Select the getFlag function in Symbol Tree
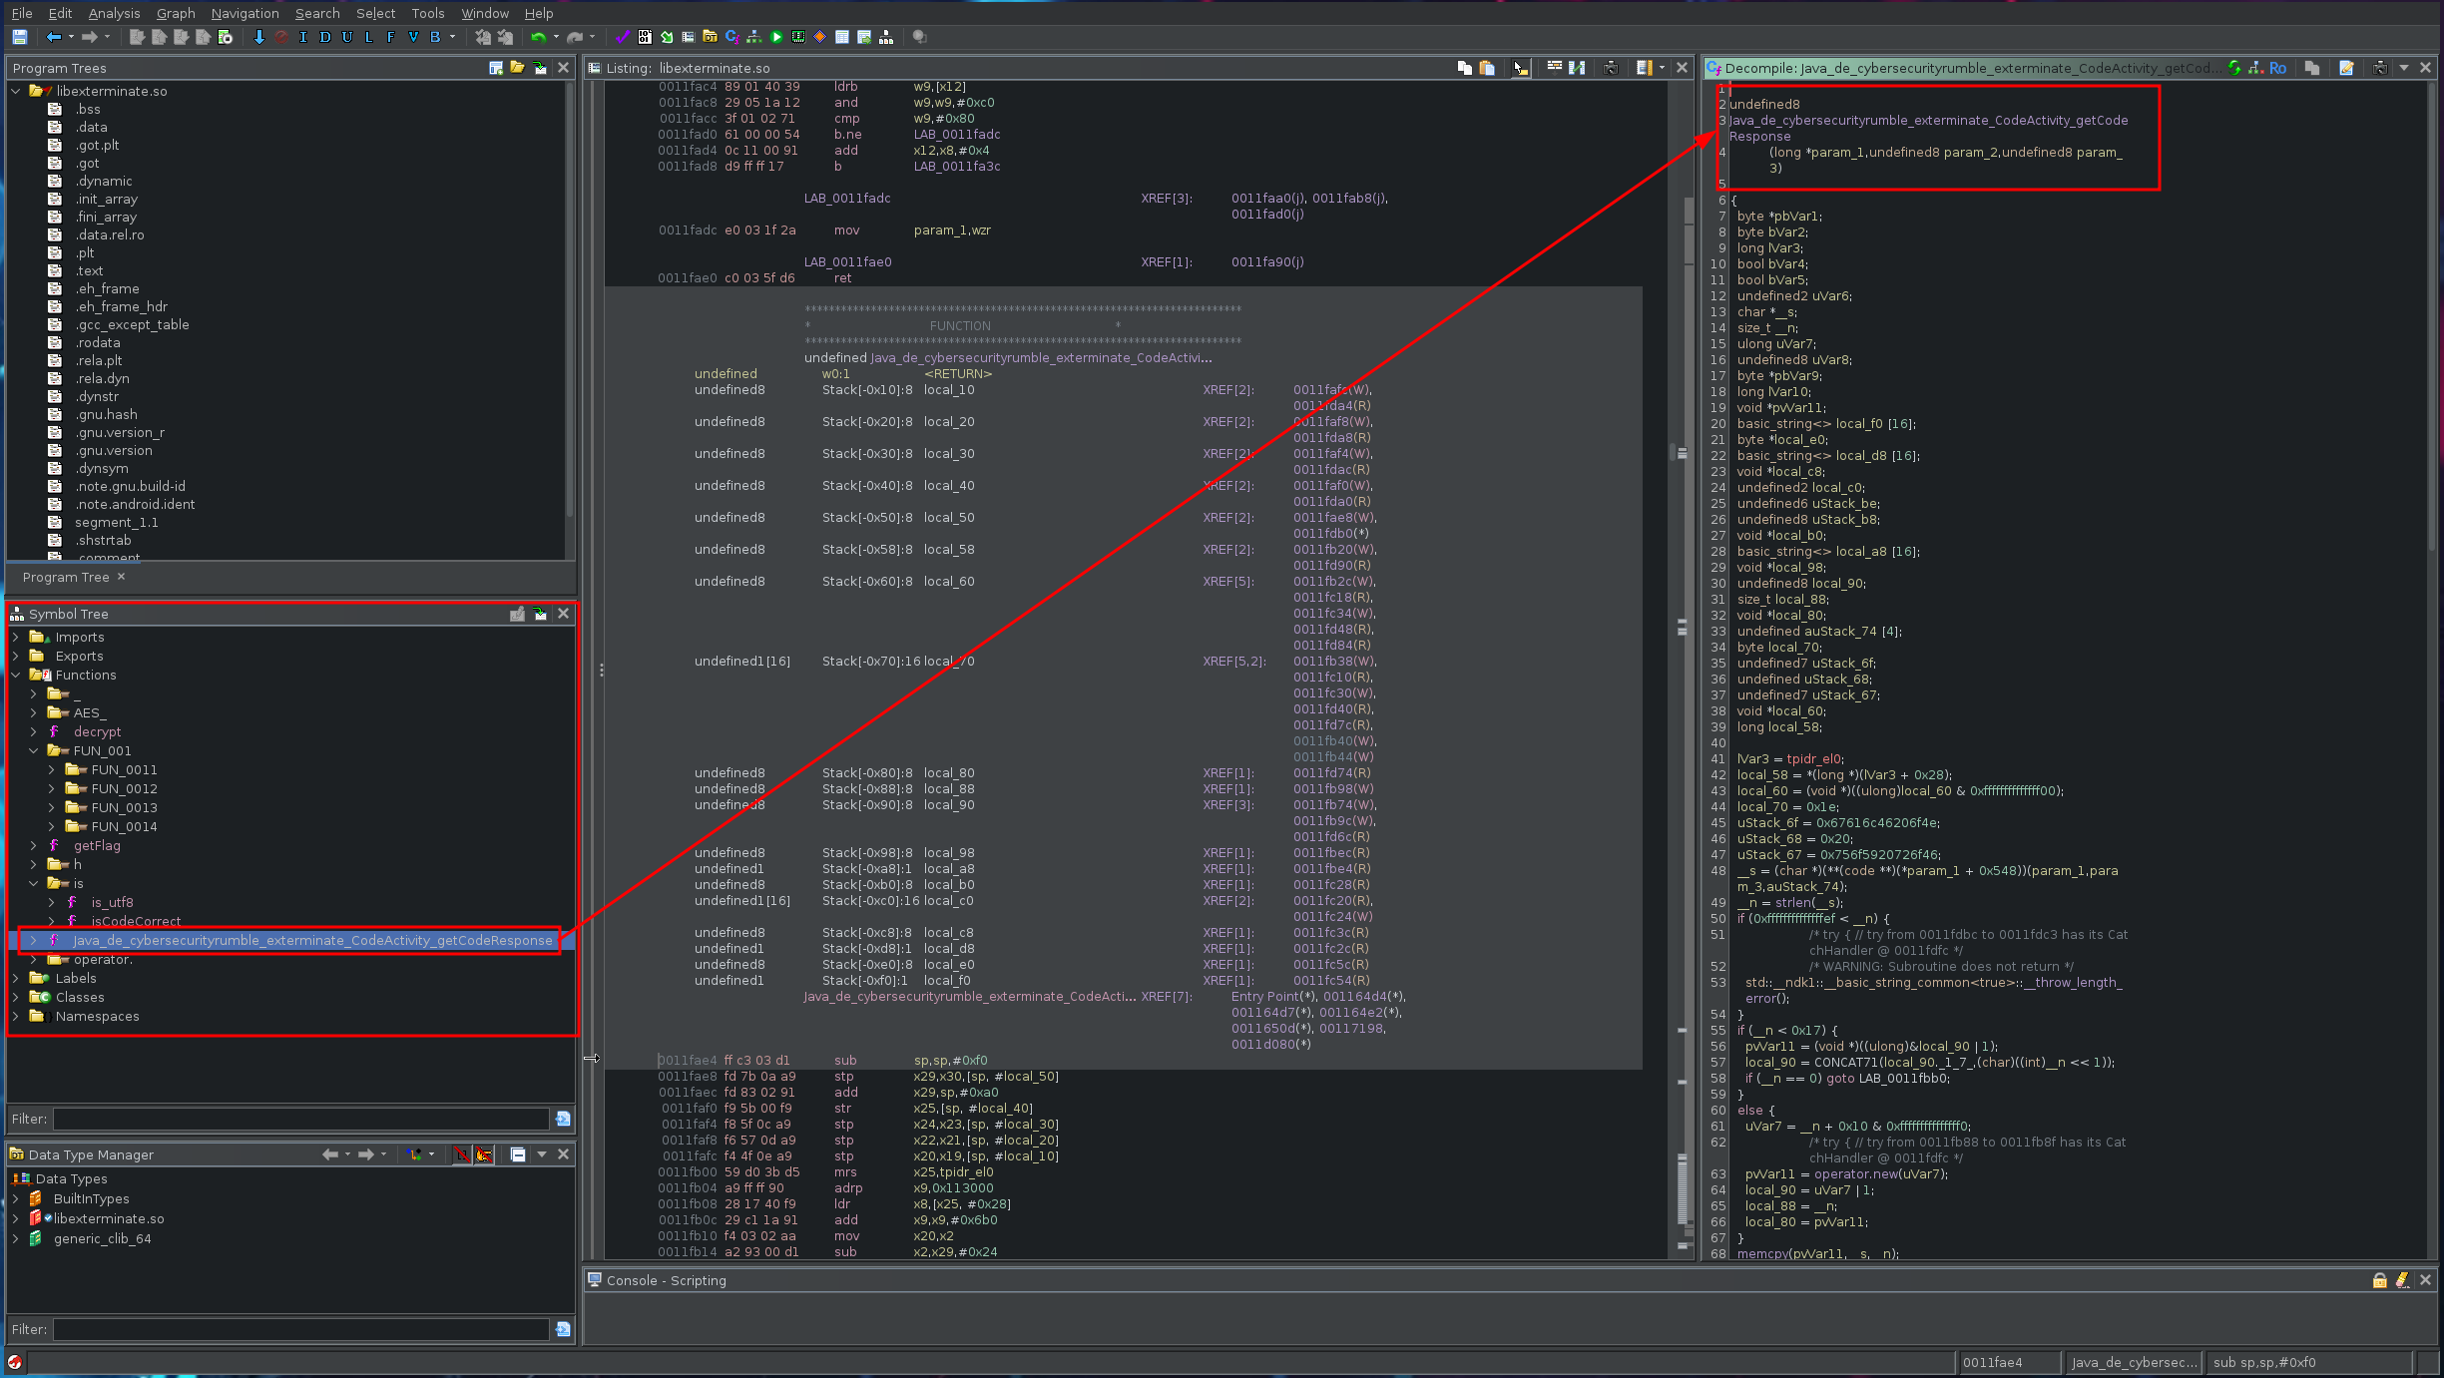 point(97,845)
